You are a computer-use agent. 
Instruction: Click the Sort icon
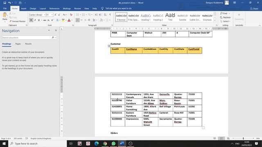pos(105,15)
